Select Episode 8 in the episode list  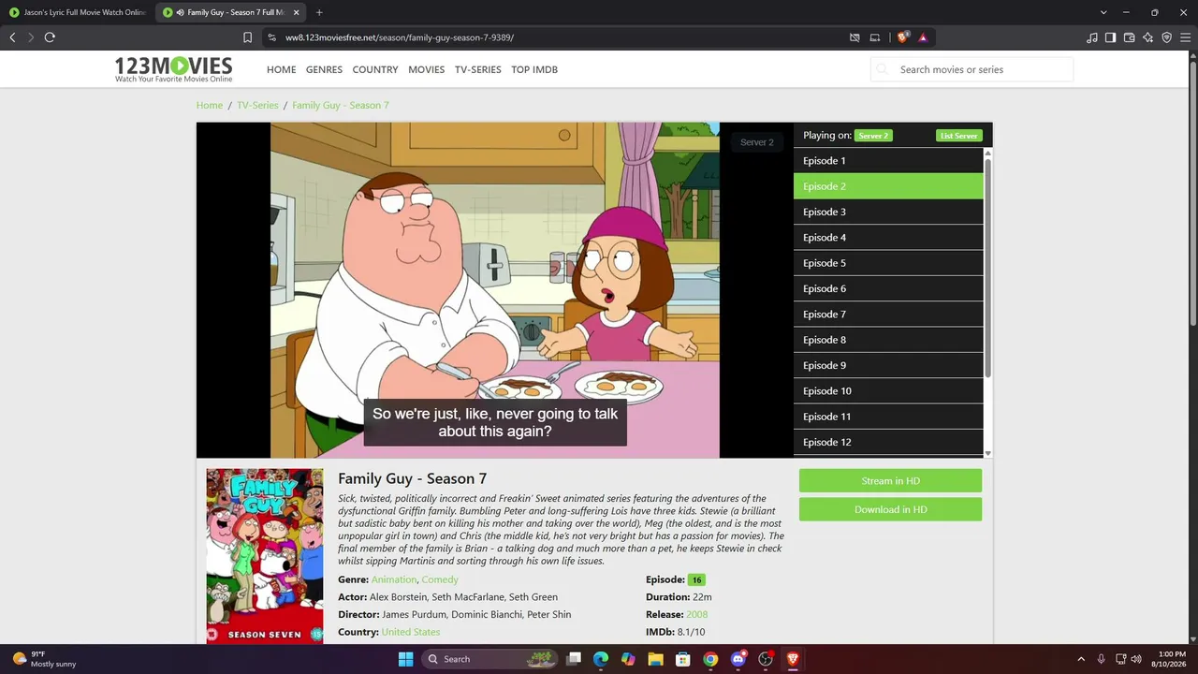[888, 340]
